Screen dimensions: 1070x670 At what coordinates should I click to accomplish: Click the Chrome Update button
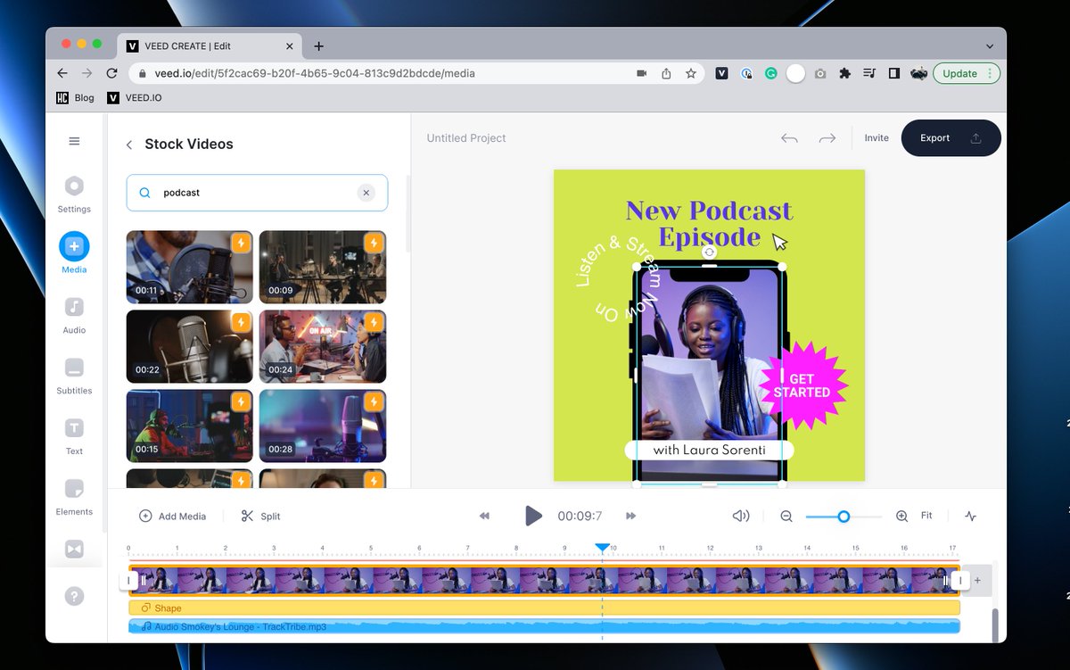pos(967,73)
